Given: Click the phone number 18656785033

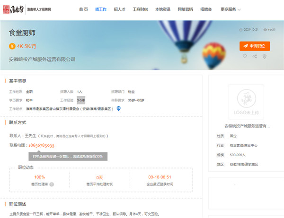Looking at the screenshot, I should [x=41, y=145].
